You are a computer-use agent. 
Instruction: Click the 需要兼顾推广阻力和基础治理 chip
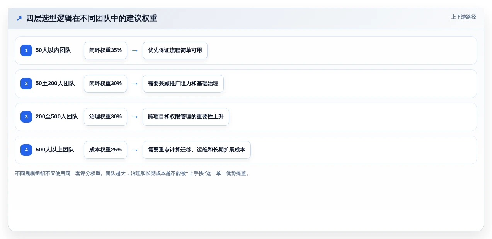click(x=183, y=84)
